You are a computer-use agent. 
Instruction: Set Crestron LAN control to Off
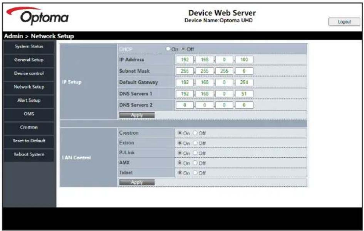click(x=195, y=133)
